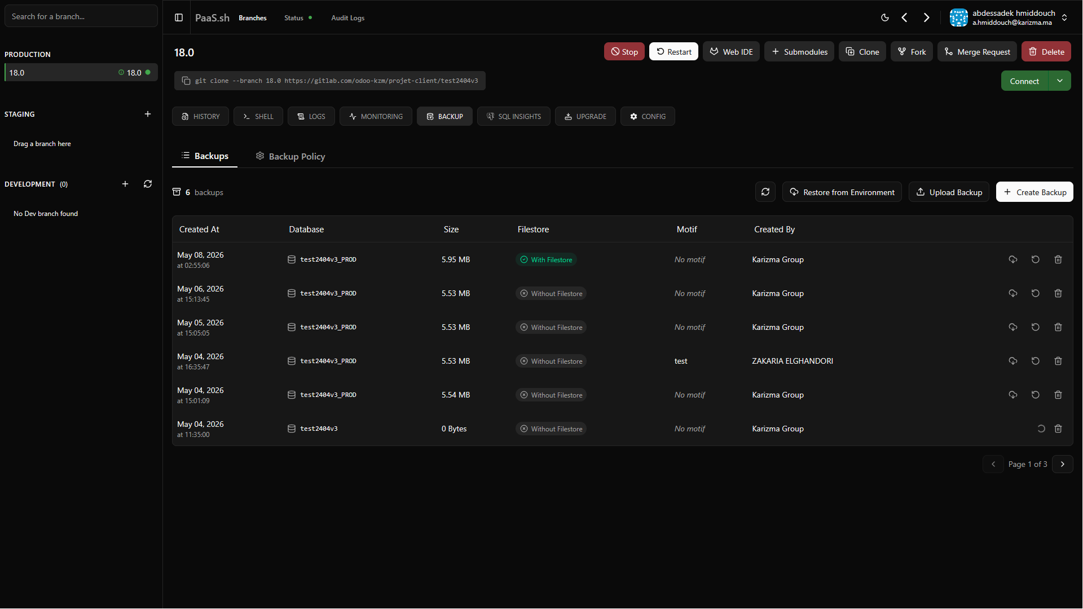The width and height of the screenshot is (1083, 609).
Task: Copy the git clone command icon
Action: [186, 81]
